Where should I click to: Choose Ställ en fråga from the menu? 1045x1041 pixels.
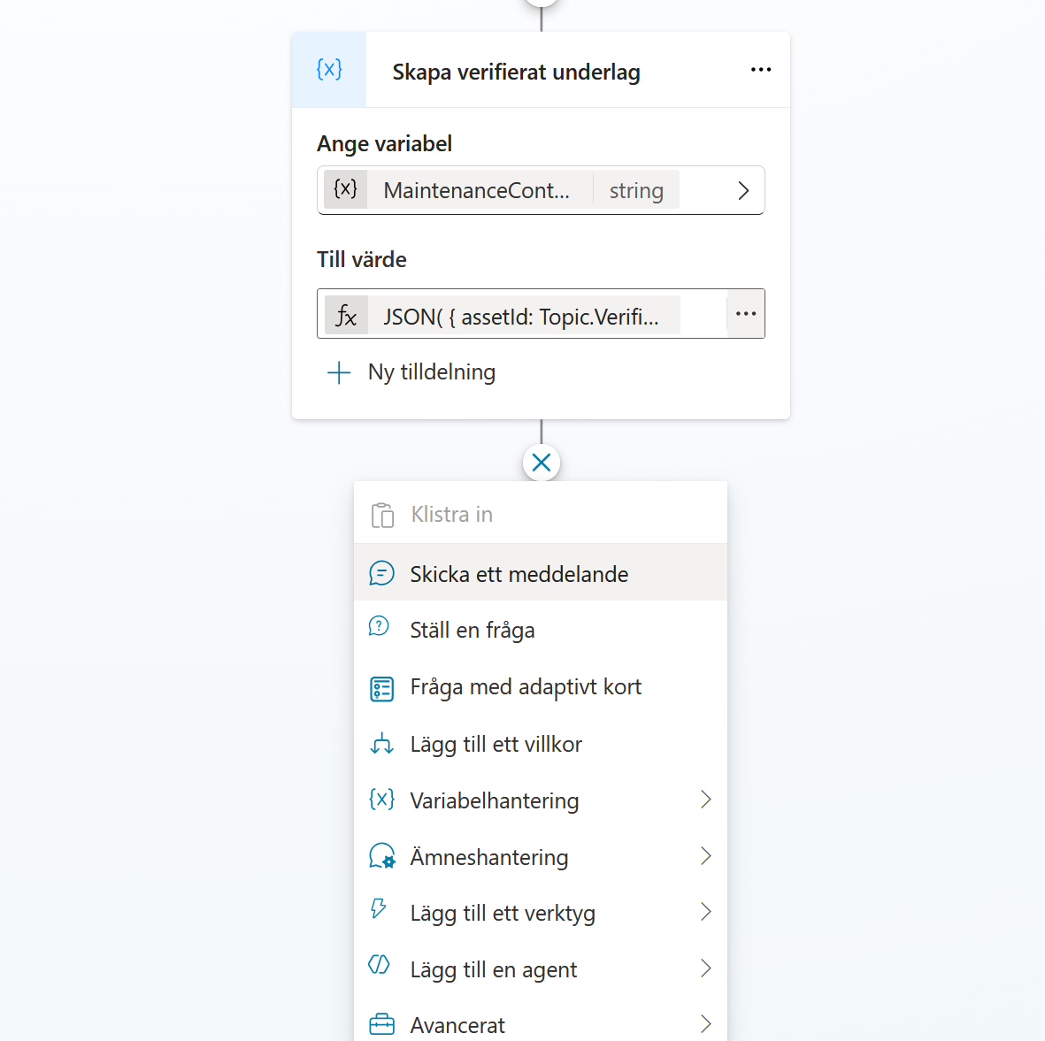coord(541,630)
